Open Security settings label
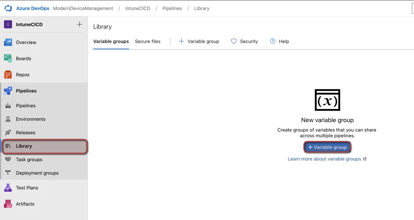414x220 pixels. click(249, 41)
